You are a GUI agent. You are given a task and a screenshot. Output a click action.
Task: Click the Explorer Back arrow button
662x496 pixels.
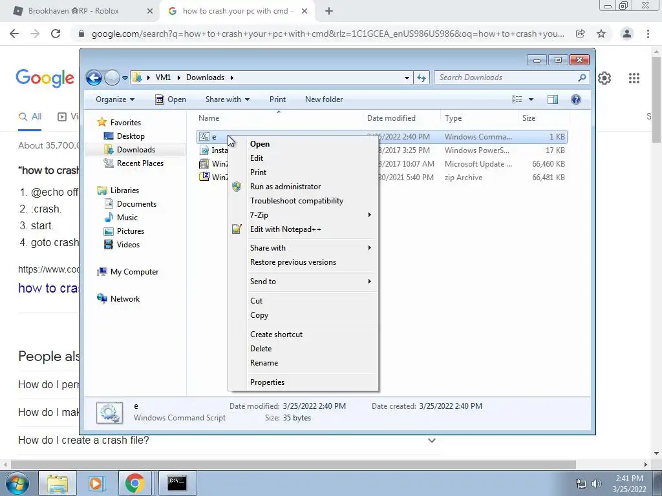pos(94,77)
